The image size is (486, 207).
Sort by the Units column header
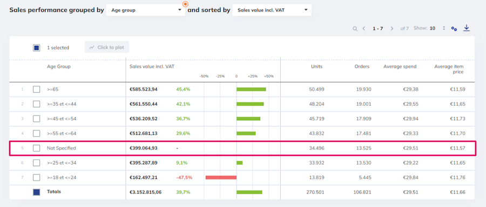pos(317,66)
